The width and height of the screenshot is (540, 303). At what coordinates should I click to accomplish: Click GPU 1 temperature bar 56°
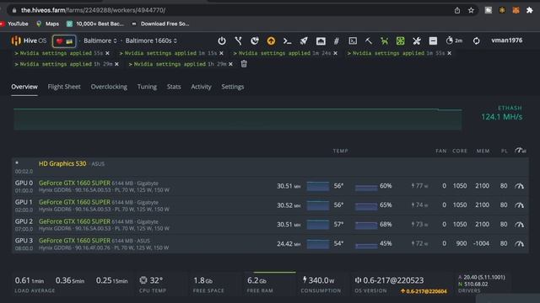[x=318, y=205]
